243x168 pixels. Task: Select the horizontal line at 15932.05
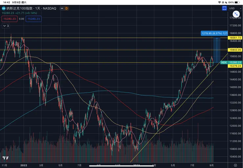coord(114,50)
